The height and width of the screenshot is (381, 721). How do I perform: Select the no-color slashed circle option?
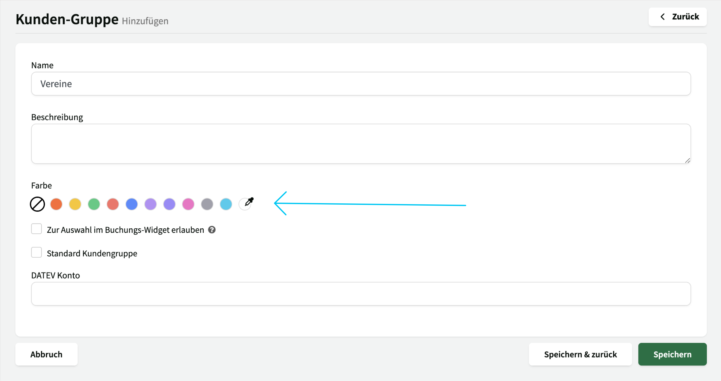pyautogui.click(x=37, y=204)
